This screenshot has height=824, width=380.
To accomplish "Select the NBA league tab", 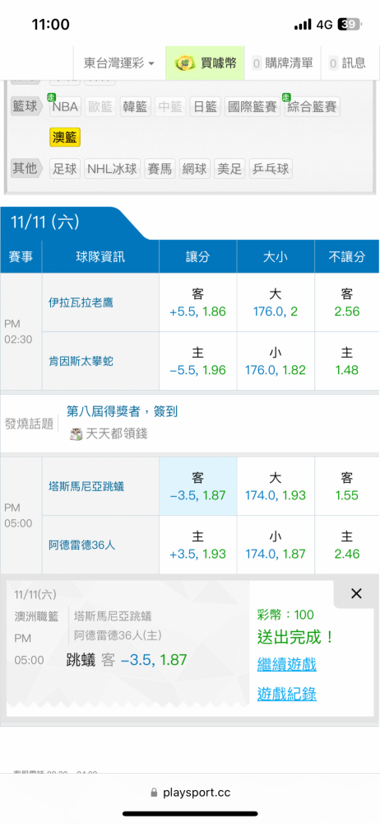I will coord(64,107).
